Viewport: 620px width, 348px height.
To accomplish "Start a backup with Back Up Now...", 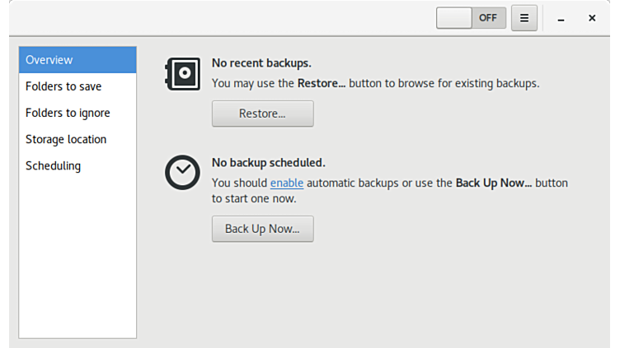I will click(x=262, y=229).
